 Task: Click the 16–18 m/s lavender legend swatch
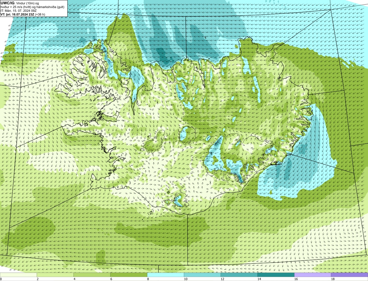click(313, 275)
